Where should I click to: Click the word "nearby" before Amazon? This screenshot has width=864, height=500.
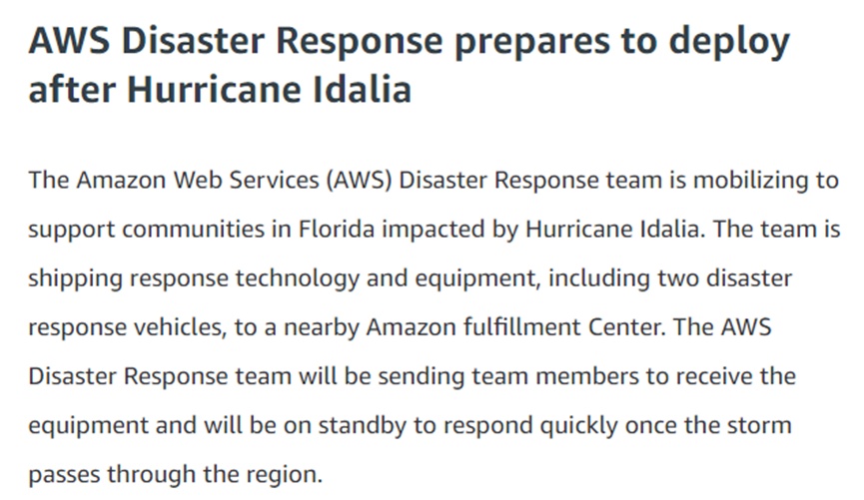click(322, 328)
